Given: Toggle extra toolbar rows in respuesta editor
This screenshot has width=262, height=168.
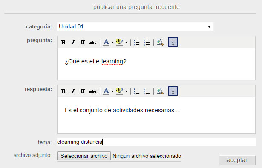Looking at the screenshot, I should tap(173, 91).
